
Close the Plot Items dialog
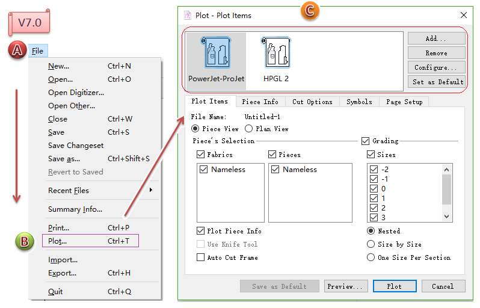[464, 15]
